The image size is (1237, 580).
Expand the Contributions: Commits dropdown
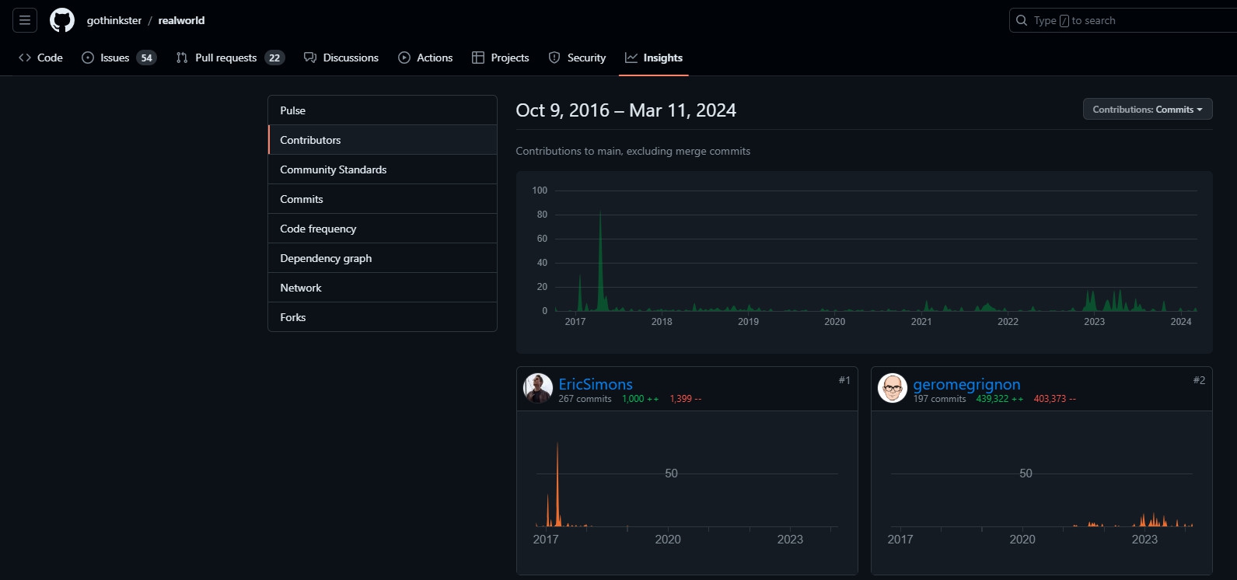1147,110
